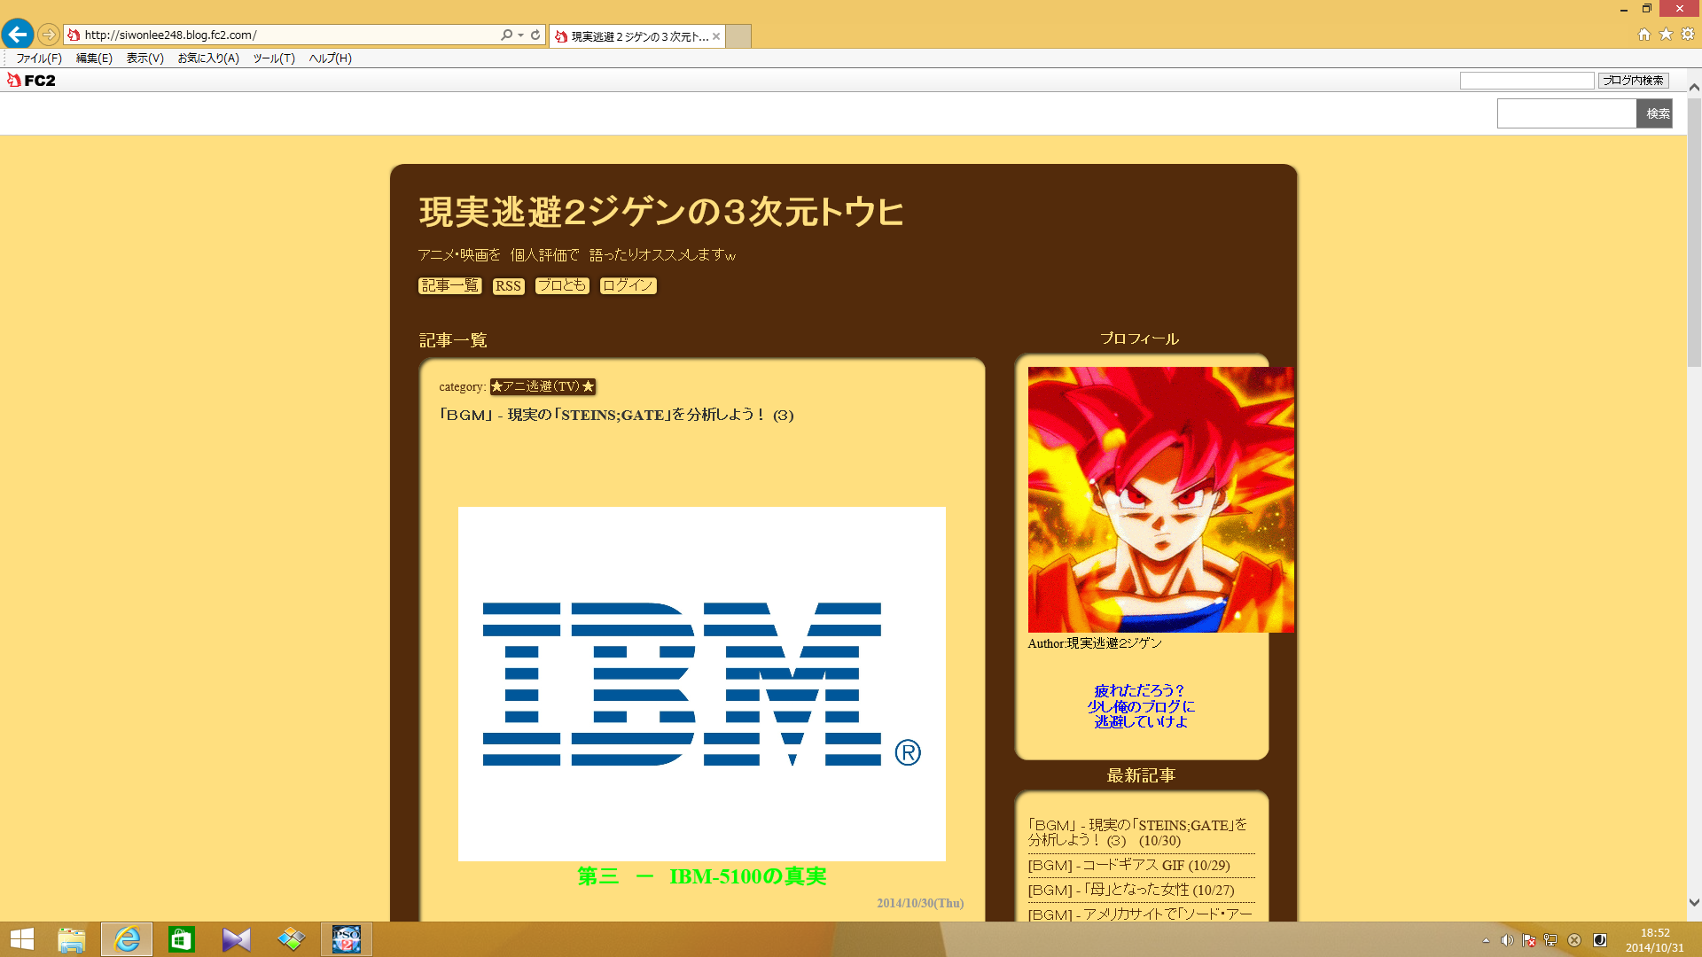
Task: Click the Author:現実逃避2ジゲン text
Action: [1095, 643]
